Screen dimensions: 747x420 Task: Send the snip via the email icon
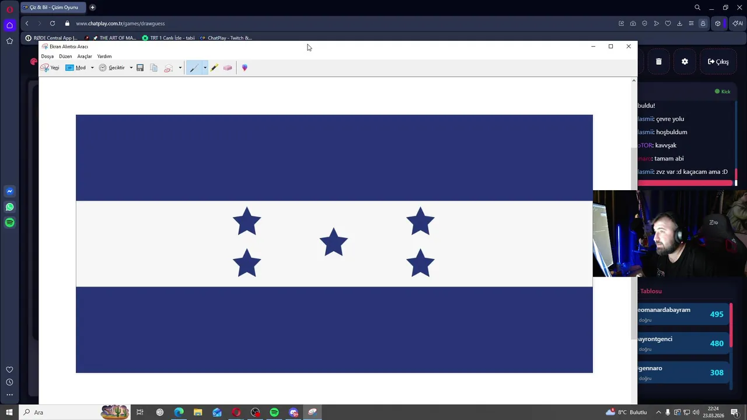(x=168, y=68)
